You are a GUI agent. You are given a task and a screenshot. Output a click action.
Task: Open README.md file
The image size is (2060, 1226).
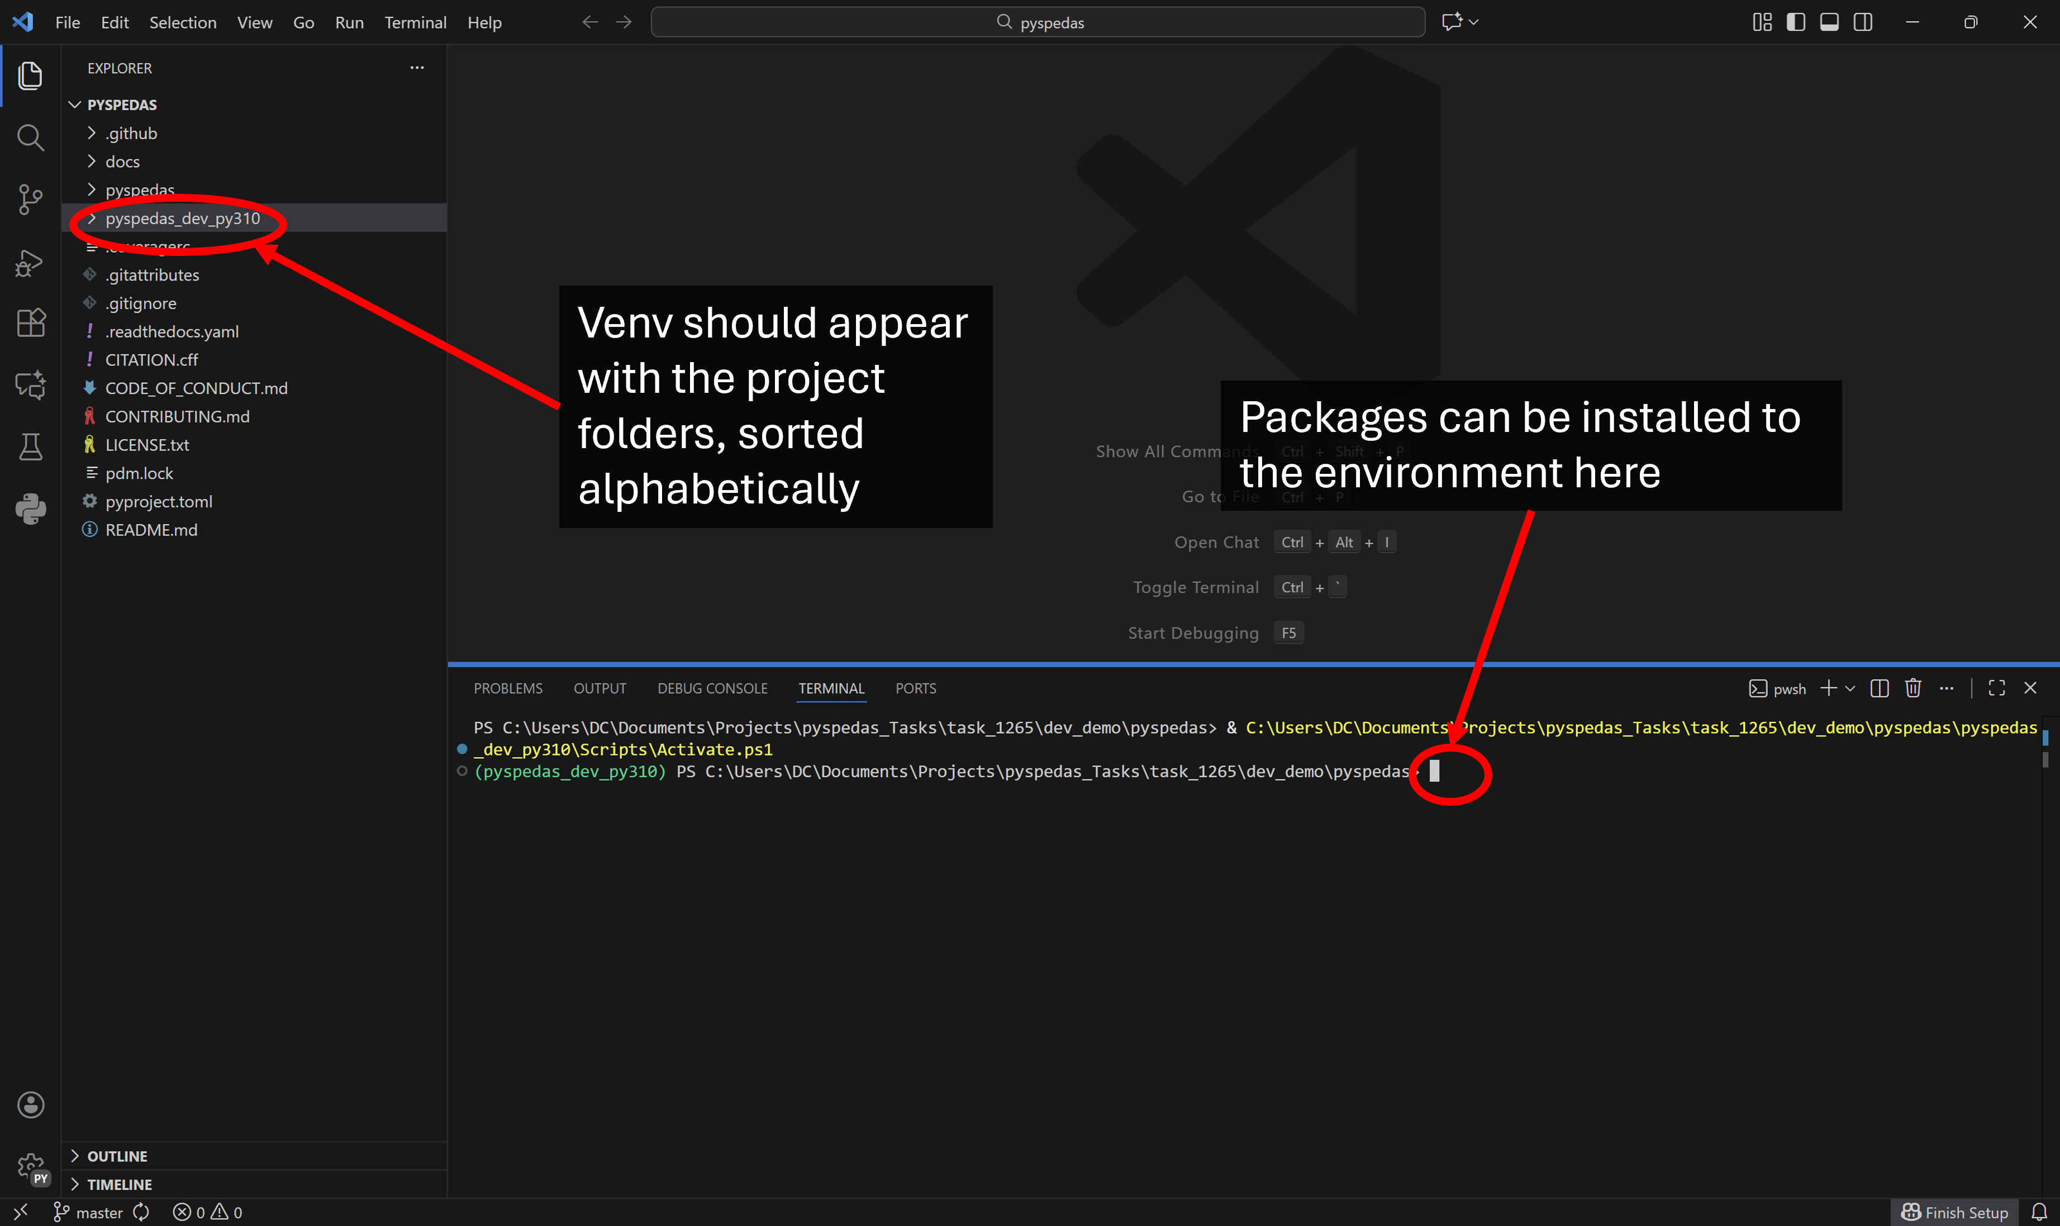[x=254, y=530]
